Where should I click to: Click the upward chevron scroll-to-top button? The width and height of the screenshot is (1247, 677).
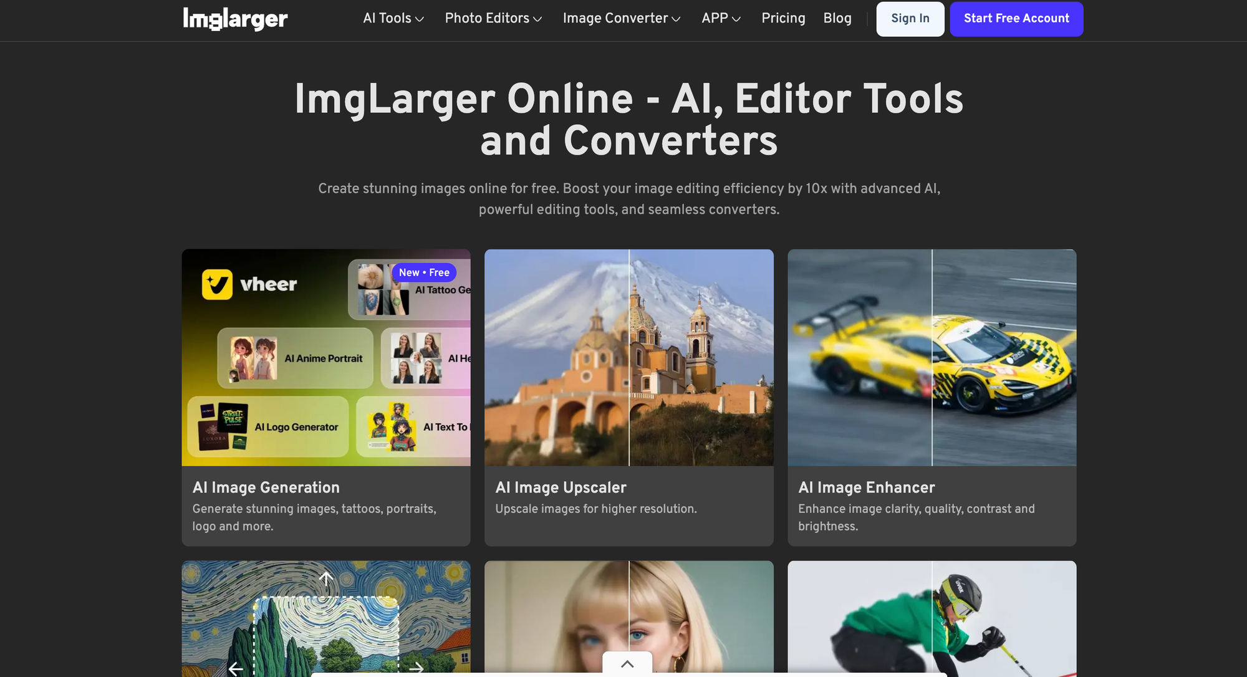627,664
